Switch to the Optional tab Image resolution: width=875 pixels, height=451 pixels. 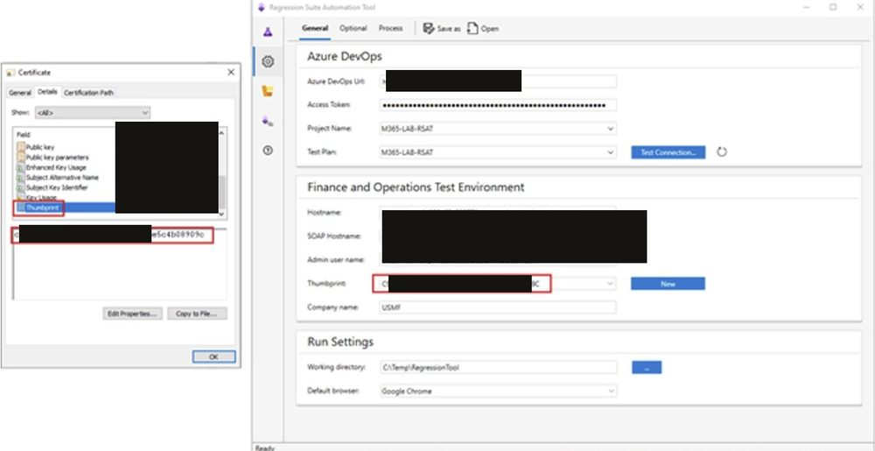point(353,28)
